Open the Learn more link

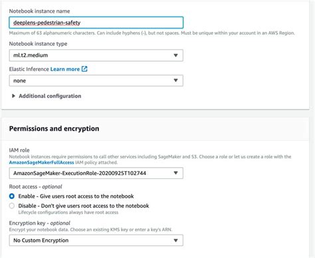point(65,69)
